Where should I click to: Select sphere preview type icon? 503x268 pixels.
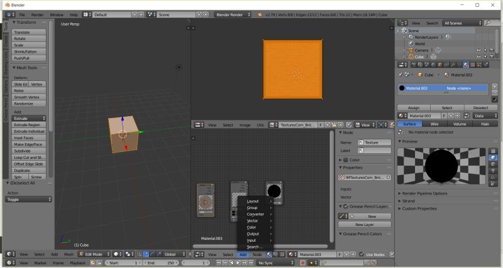point(493,158)
